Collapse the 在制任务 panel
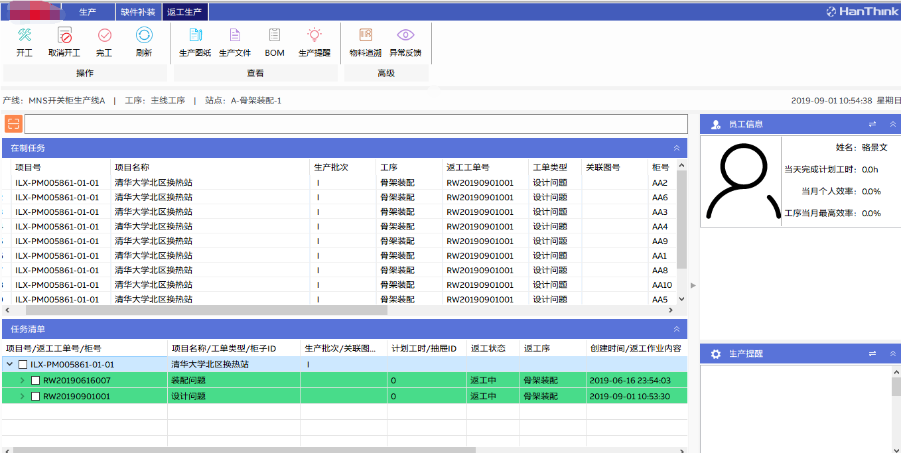Viewport: 901px width, 453px height. pyautogui.click(x=677, y=148)
